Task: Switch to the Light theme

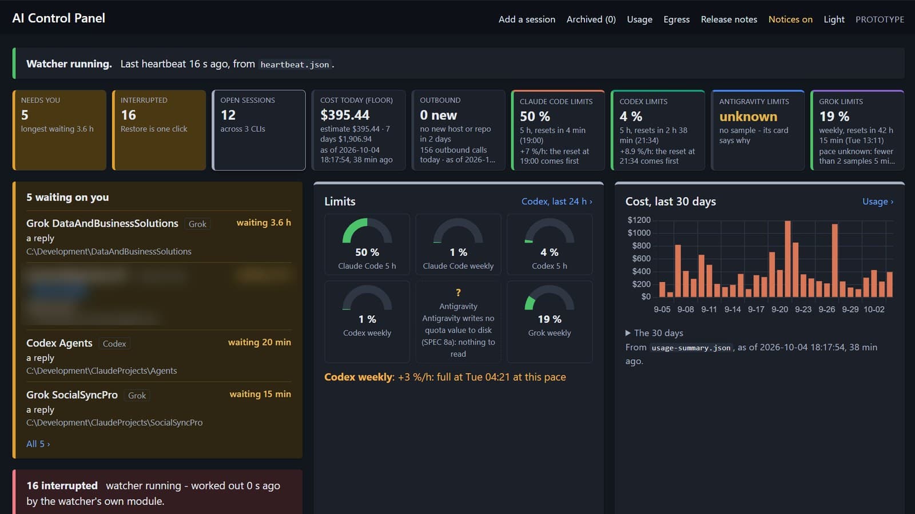Action: 834,19
